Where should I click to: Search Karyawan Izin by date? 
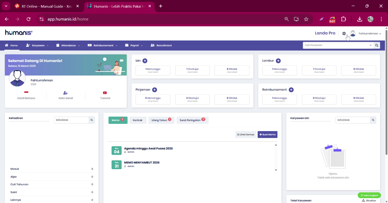[373, 120]
